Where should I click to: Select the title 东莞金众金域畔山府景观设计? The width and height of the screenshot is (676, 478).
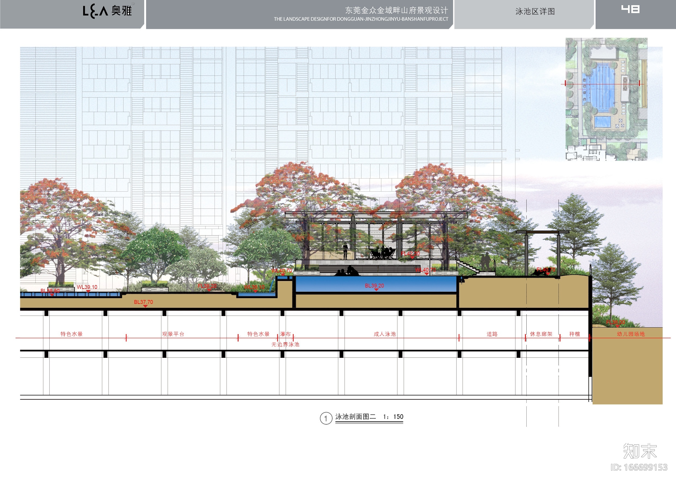click(x=396, y=10)
